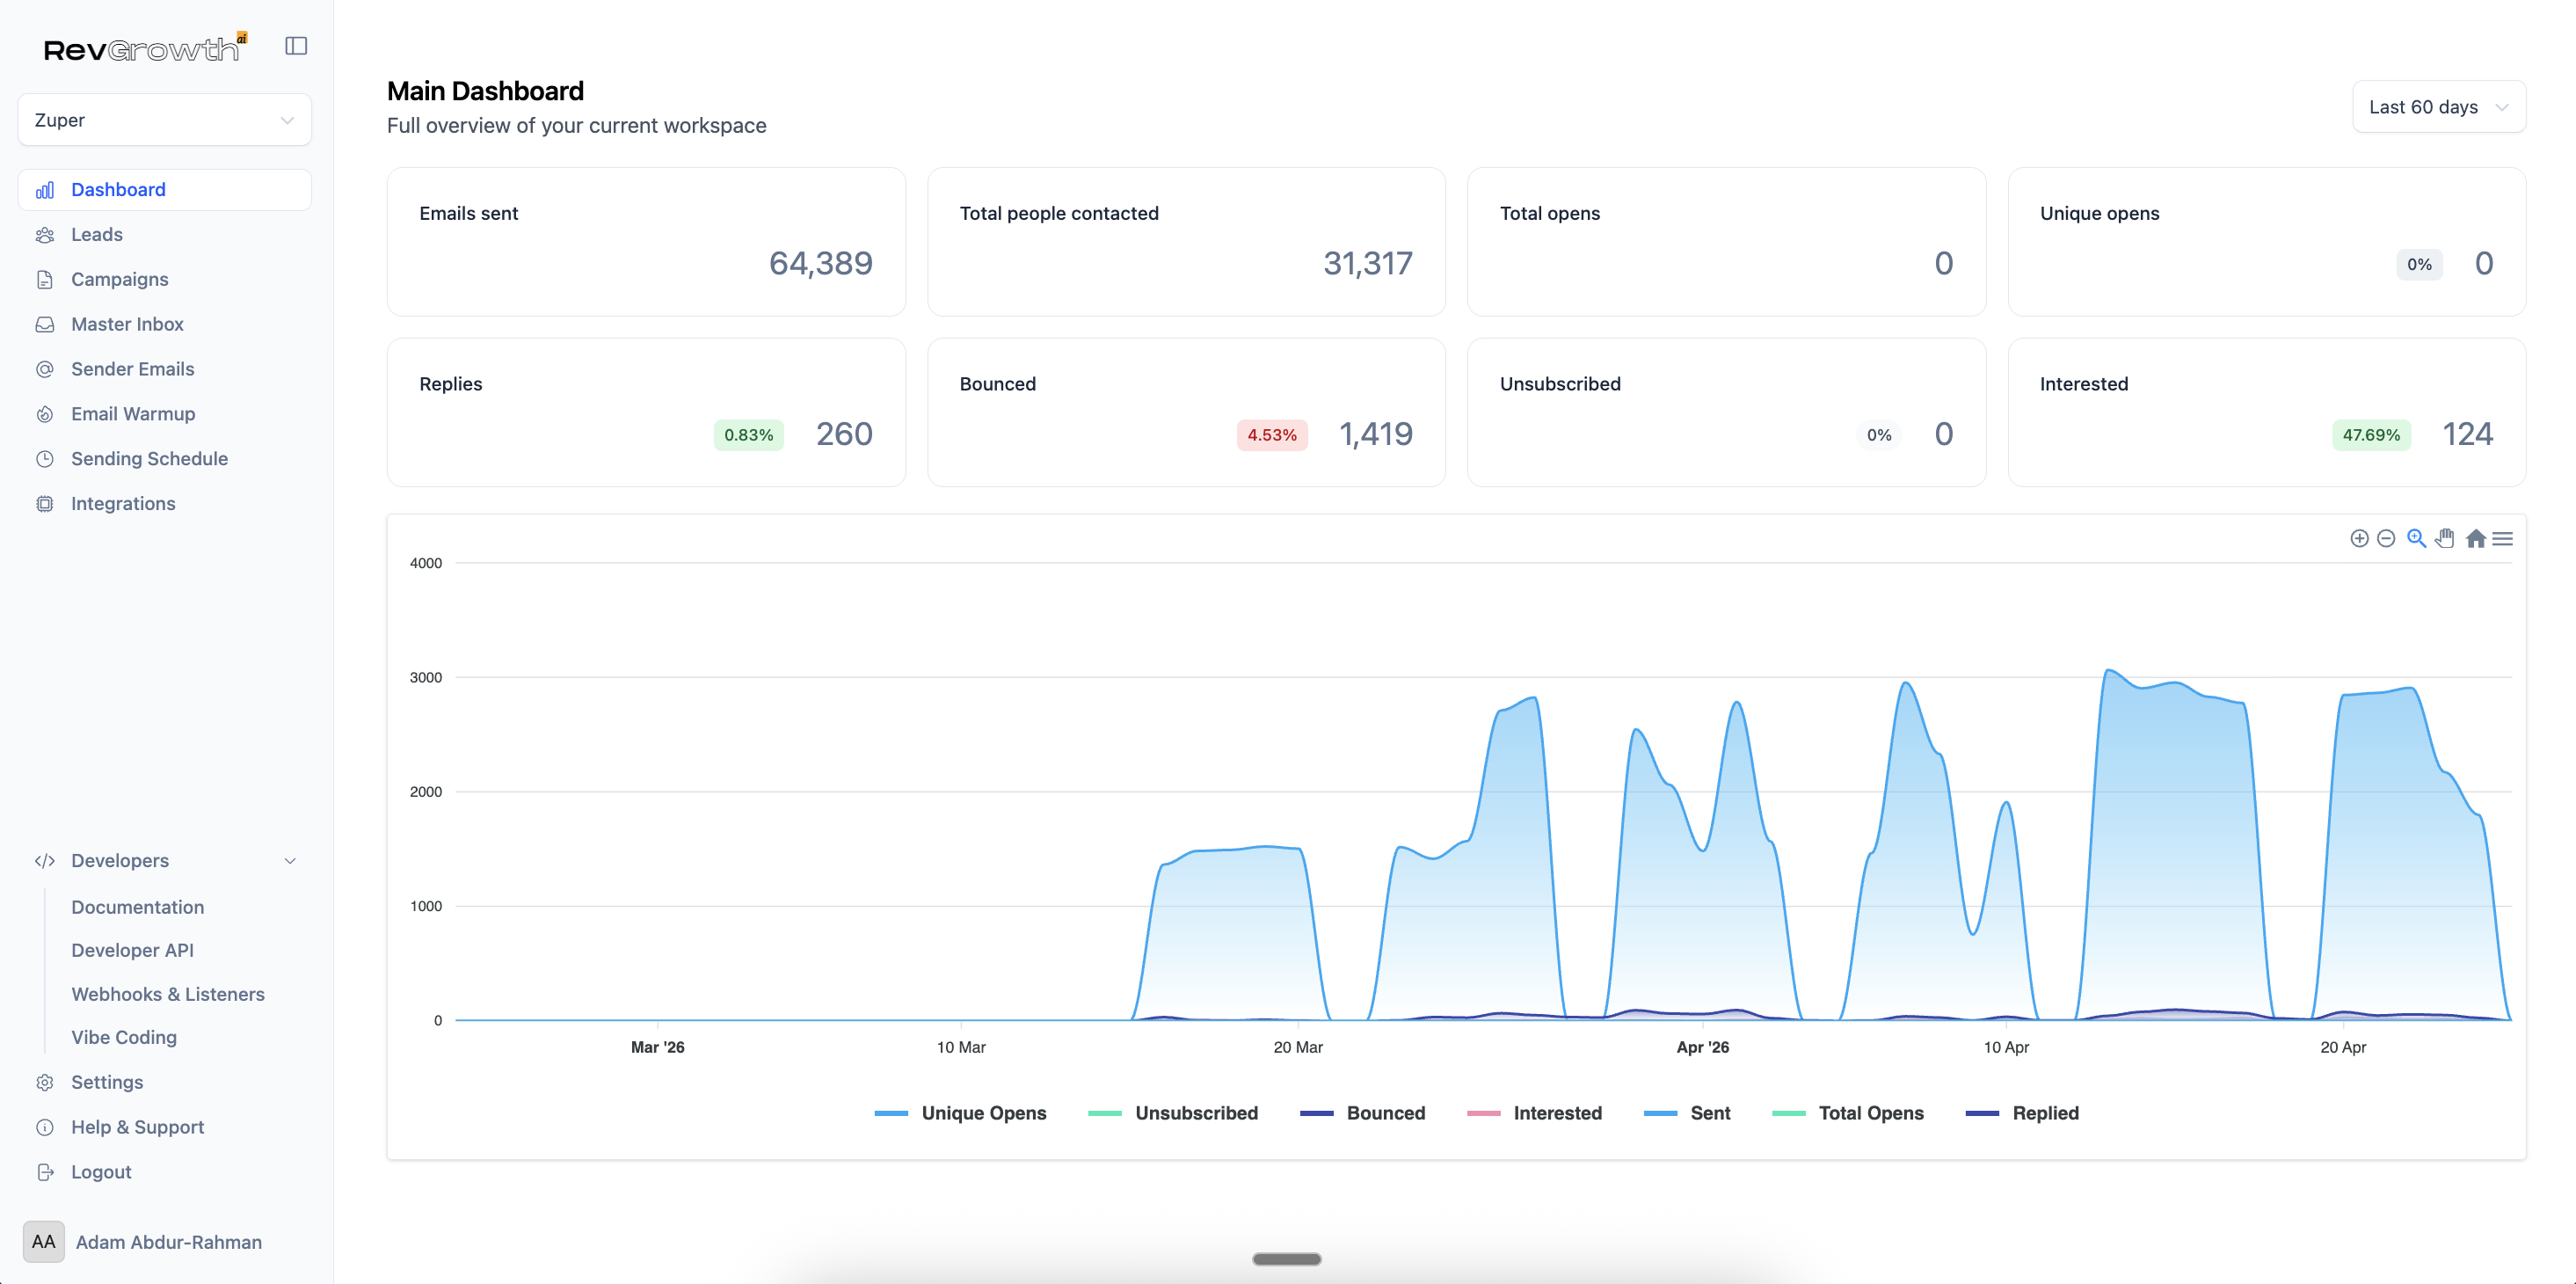Collapse the Developers section chevron
2576x1284 pixels.
pos(290,861)
